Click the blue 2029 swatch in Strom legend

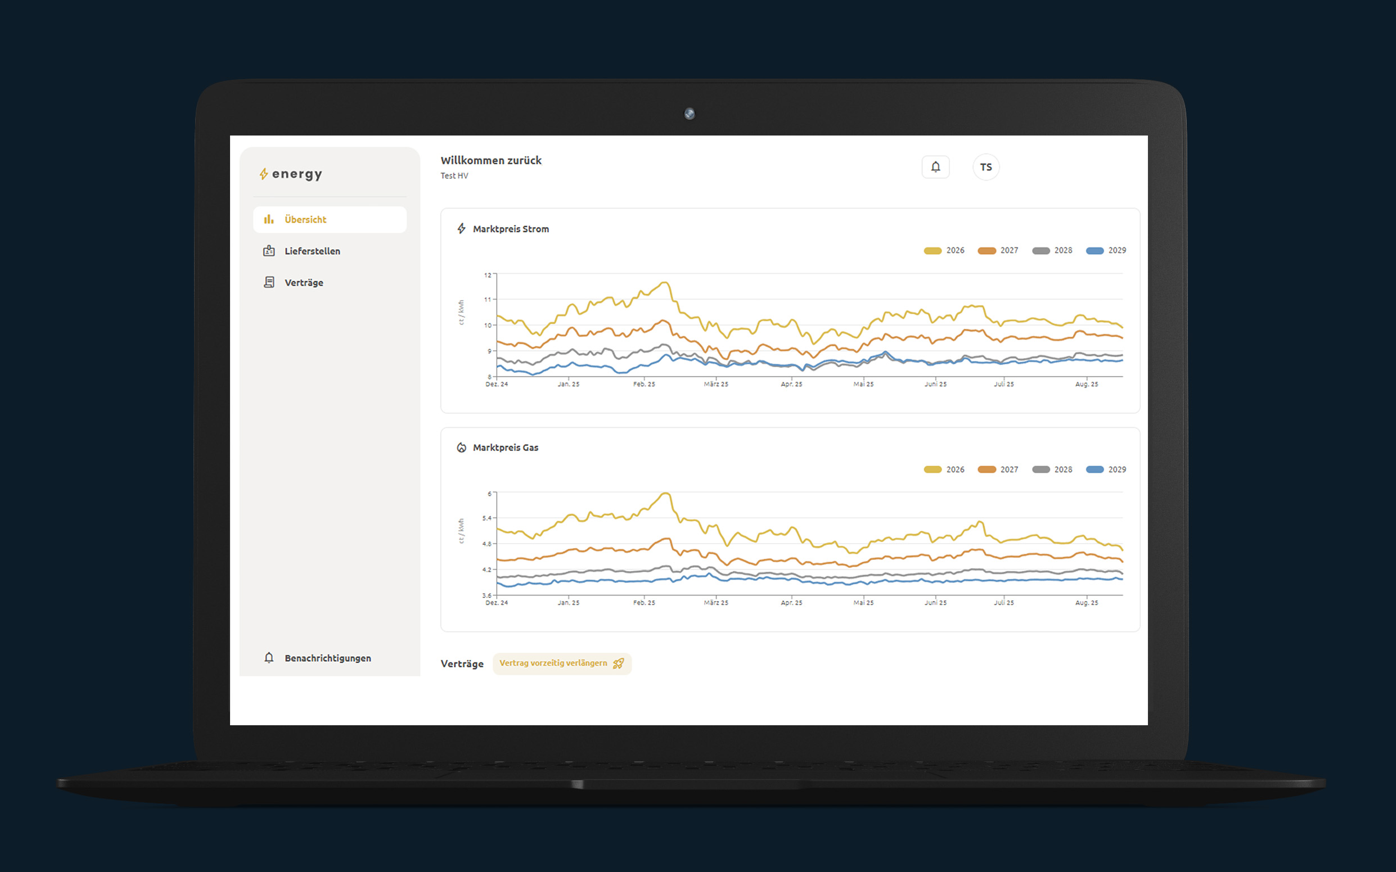[1095, 250]
